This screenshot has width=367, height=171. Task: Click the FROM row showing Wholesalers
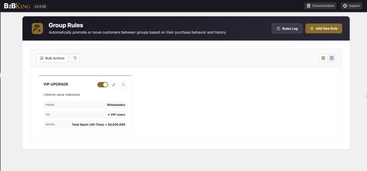pyautogui.click(x=85, y=105)
